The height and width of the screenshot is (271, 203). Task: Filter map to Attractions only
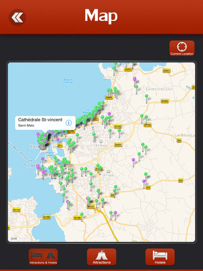(101, 257)
